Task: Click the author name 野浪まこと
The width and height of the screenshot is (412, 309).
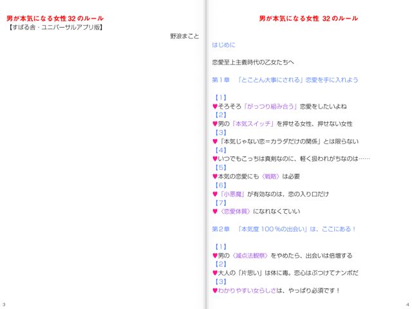Action: pyautogui.click(x=185, y=36)
